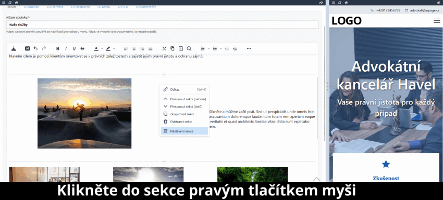Toggle bold formatting

[x=58, y=48]
